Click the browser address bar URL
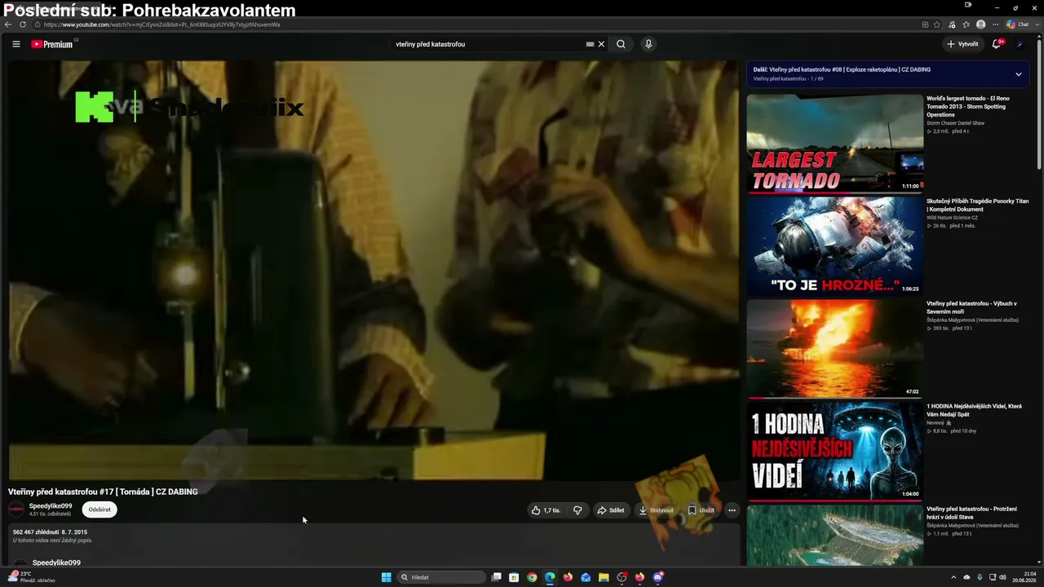1044x587 pixels. (x=161, y=24)
